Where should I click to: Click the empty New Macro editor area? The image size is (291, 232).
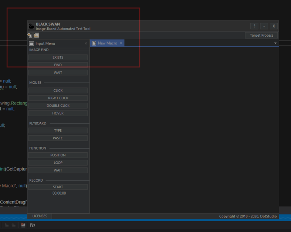point(184,130)
